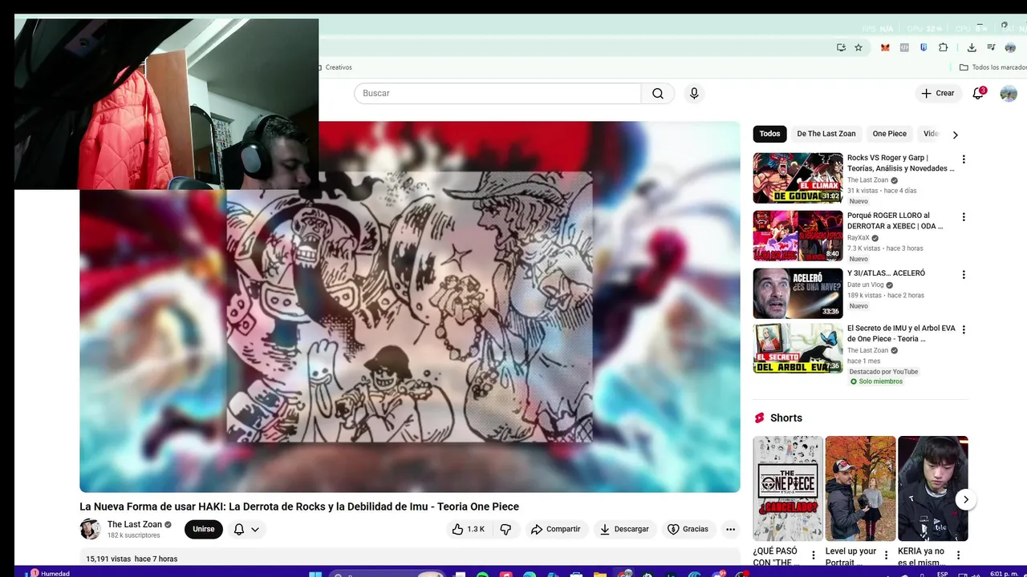Viewport: 1027px width, 577px height.
Task: Click the Gracias button
Action: click(688, 529)
